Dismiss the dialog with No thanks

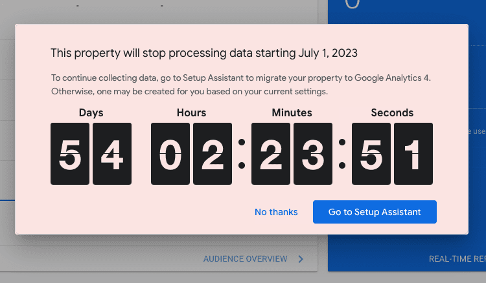point(276,212)
